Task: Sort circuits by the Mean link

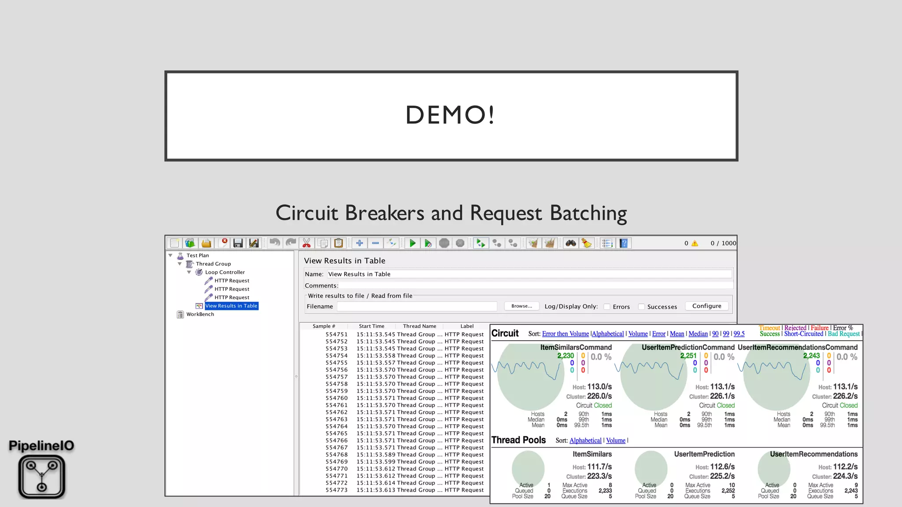Action: coord(677,334)
